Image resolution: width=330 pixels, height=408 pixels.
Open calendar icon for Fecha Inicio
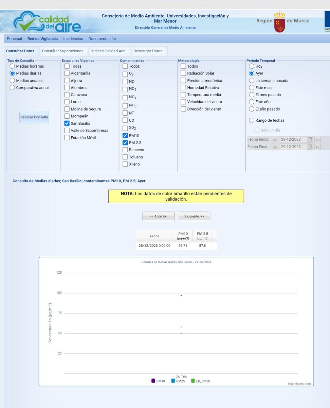[x=310, y=139]
